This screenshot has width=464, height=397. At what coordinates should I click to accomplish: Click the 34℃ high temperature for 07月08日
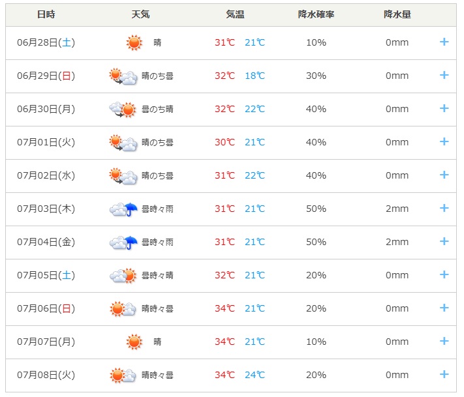click(224, 375)
